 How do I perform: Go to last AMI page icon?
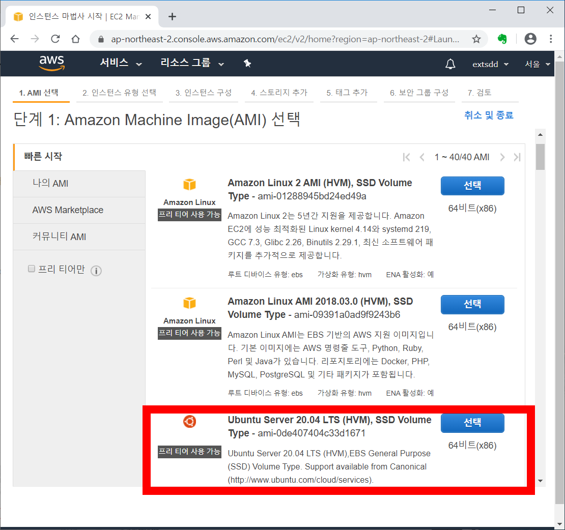(x=517, y=157)
